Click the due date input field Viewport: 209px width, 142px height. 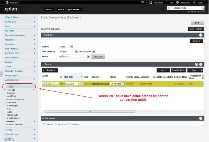point(72,84)
